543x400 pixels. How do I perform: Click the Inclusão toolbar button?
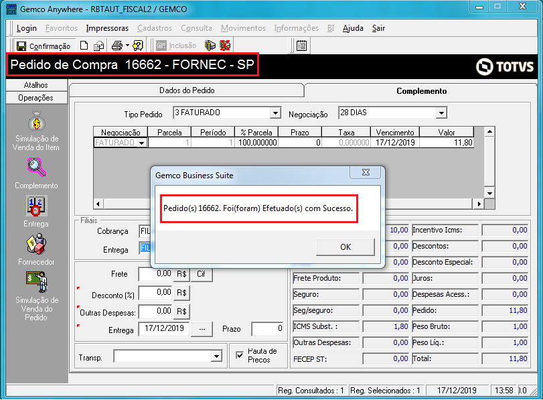click(176, 46)
